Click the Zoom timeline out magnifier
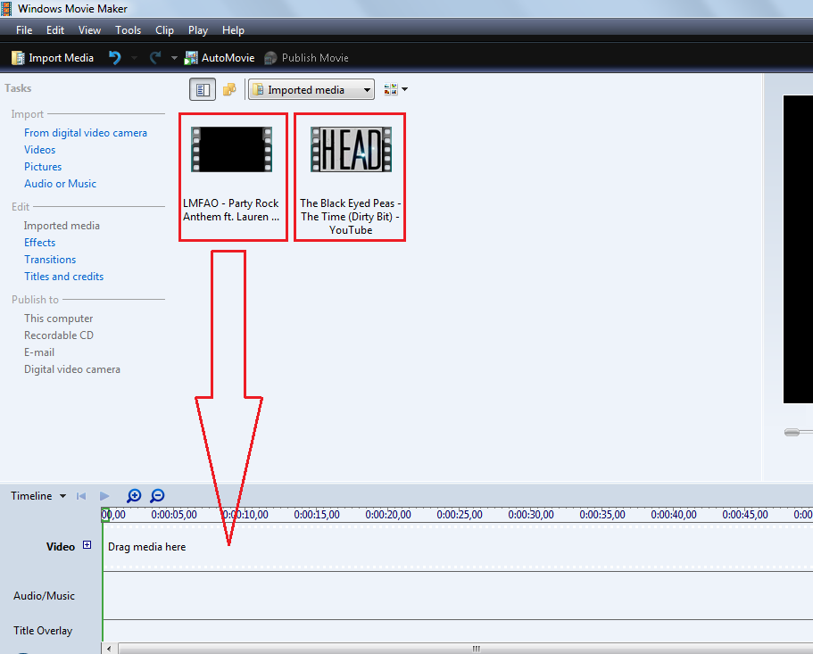 (x=157, y=496)
